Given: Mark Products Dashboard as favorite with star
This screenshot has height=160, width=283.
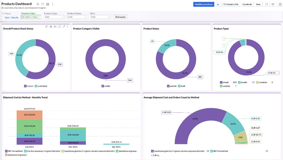Looking at the screenshot, I should (x=38, y=4).
